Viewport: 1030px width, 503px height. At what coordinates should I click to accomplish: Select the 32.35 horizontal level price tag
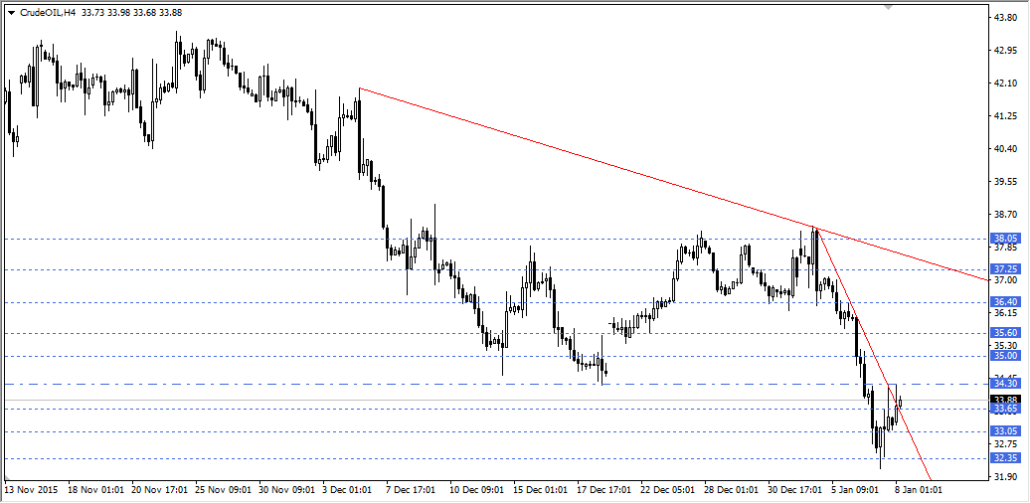coord(1005,458)
